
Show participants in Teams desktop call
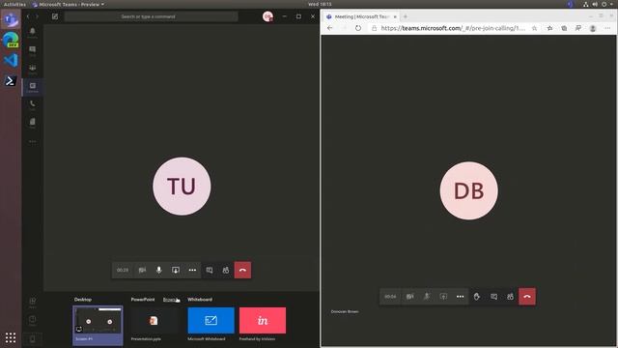[226, 271]
